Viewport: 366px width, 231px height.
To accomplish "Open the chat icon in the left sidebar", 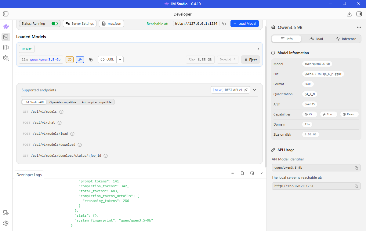I will (x=5, y=27).
